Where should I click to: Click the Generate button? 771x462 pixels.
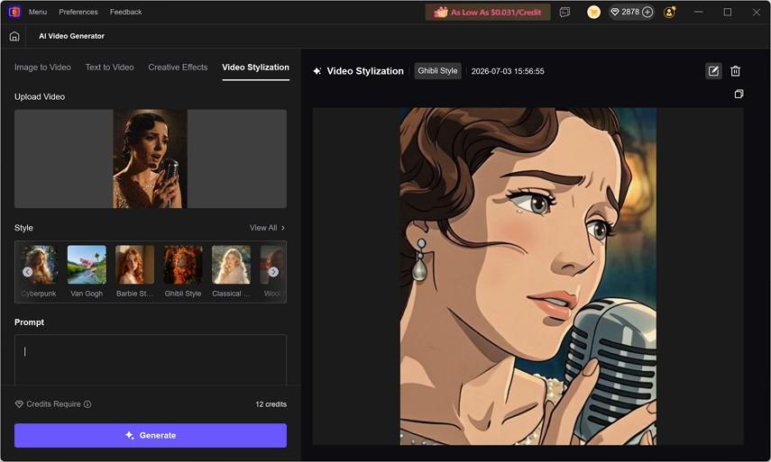click(x=151, y=436)
